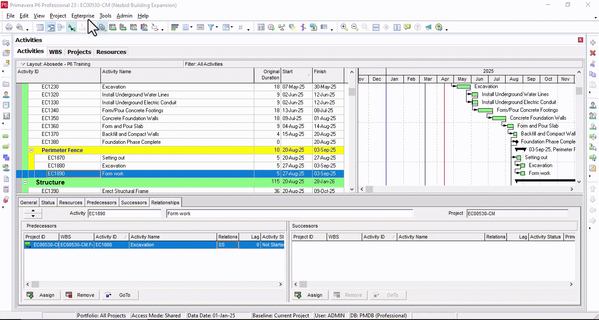Close the Activities window with red X

point(581,40)
